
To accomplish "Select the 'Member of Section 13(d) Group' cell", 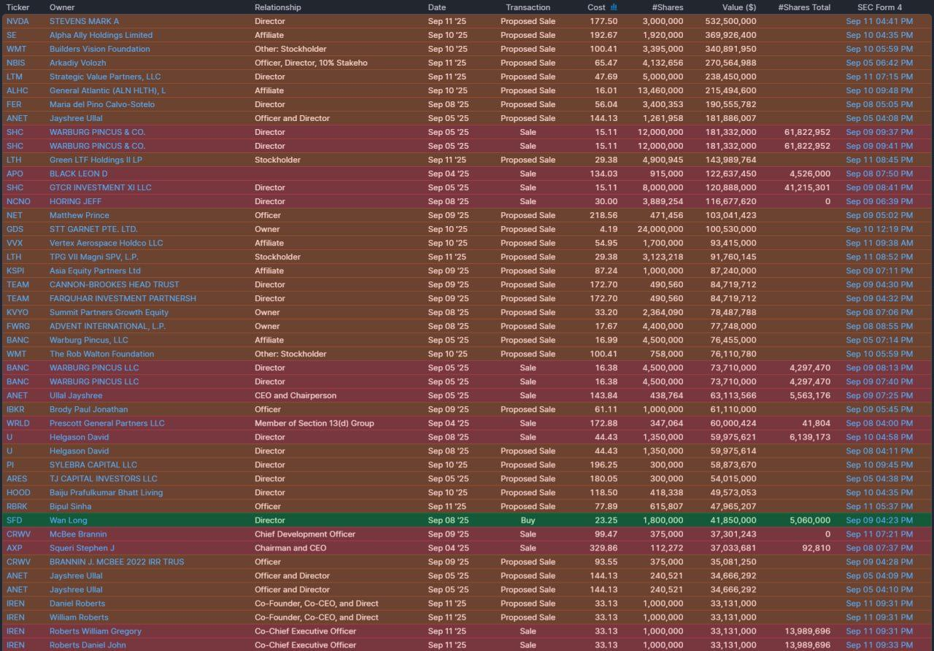I will [x=314, y=423].
